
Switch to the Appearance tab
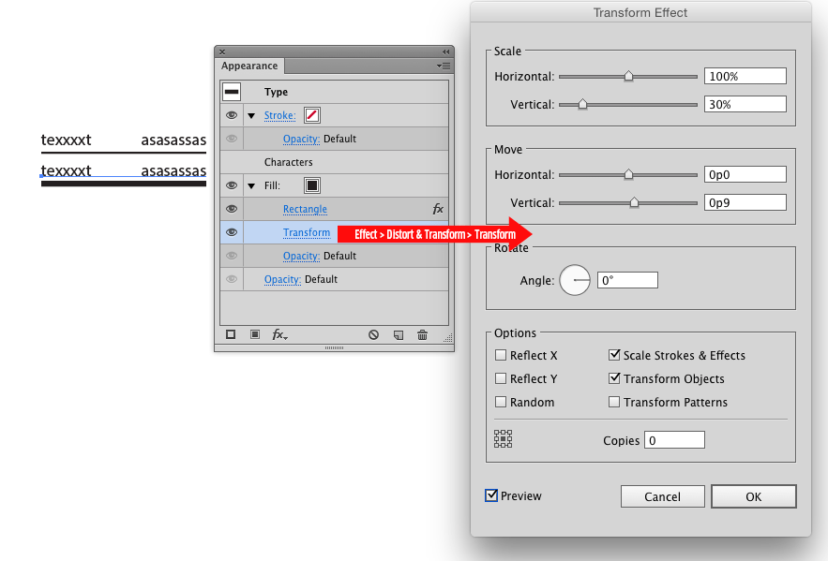point(248,66)
